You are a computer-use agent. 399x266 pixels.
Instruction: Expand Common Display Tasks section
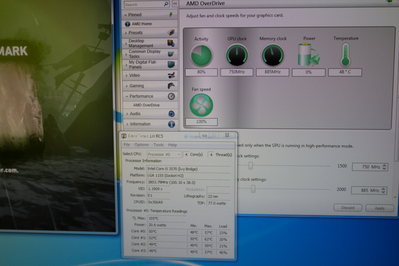coord(126,54)
